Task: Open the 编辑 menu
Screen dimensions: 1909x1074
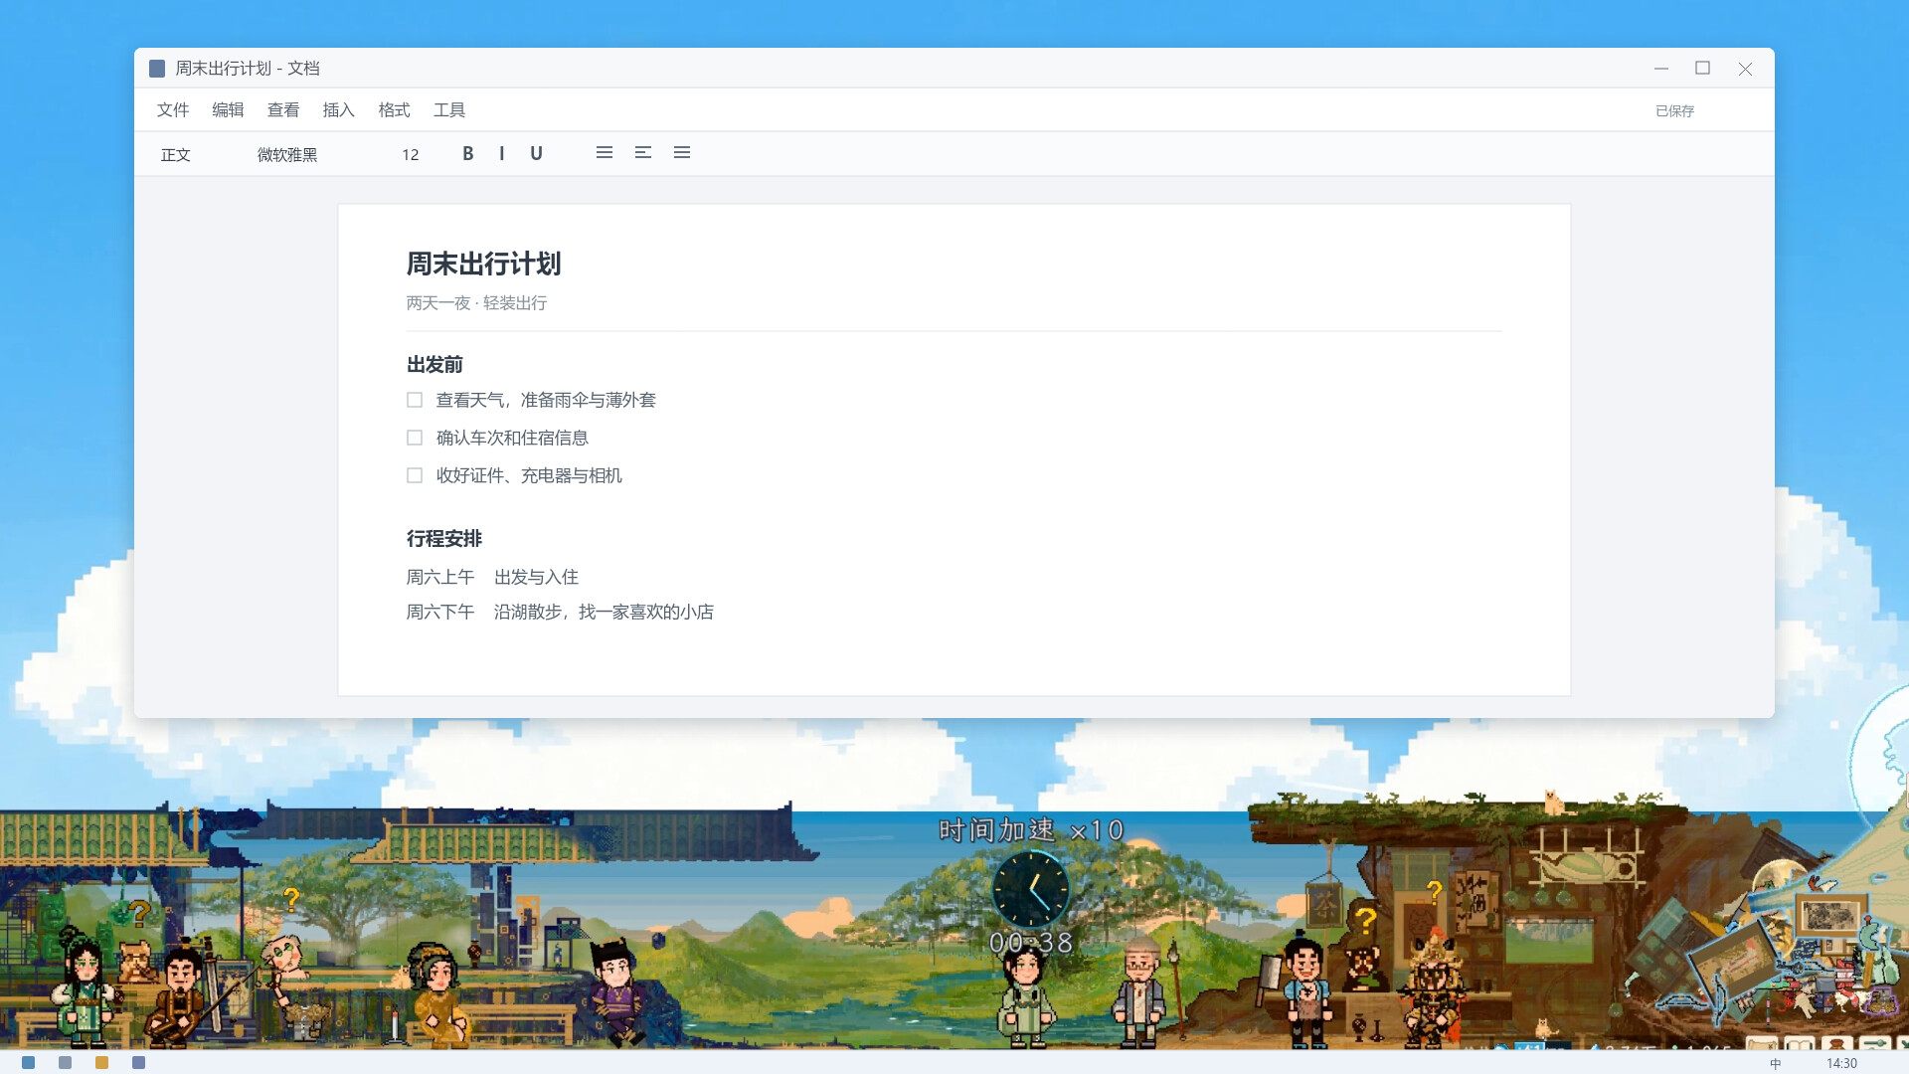Action: point(228,109)
